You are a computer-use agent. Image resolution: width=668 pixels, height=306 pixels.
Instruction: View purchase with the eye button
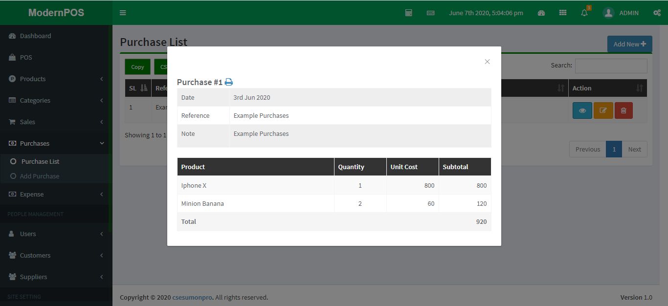[x=582, y=110]
